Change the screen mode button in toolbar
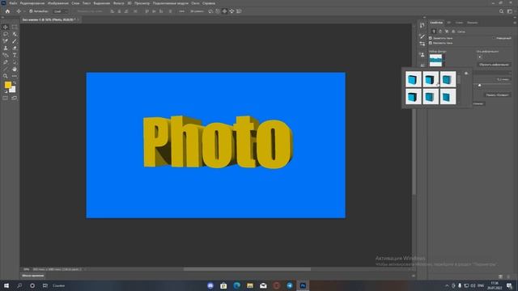518x291 pixels. click(x=15, y=98)
